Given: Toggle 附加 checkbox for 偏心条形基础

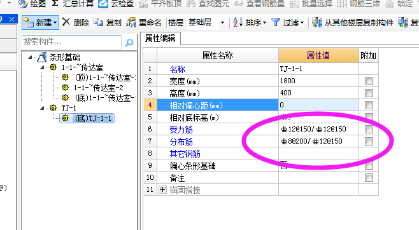Looking at the screenshot, I should click(369, 165).
